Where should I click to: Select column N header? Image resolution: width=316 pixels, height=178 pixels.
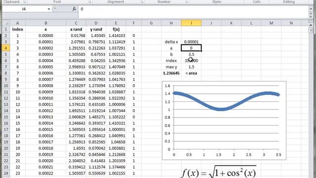click(291, 23)
